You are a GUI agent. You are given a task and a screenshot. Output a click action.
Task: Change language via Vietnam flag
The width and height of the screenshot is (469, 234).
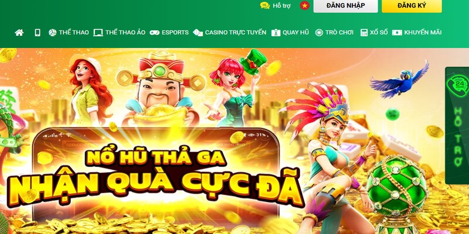tap(304, 5)
